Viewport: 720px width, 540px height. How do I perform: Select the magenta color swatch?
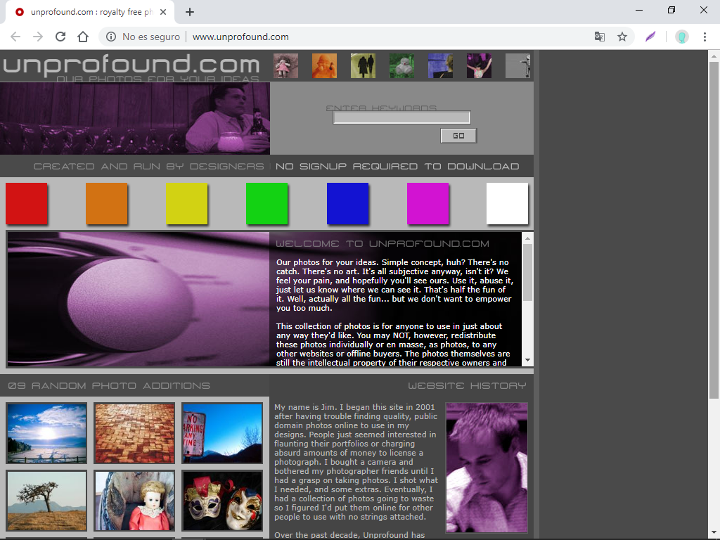tap(427, 203)
